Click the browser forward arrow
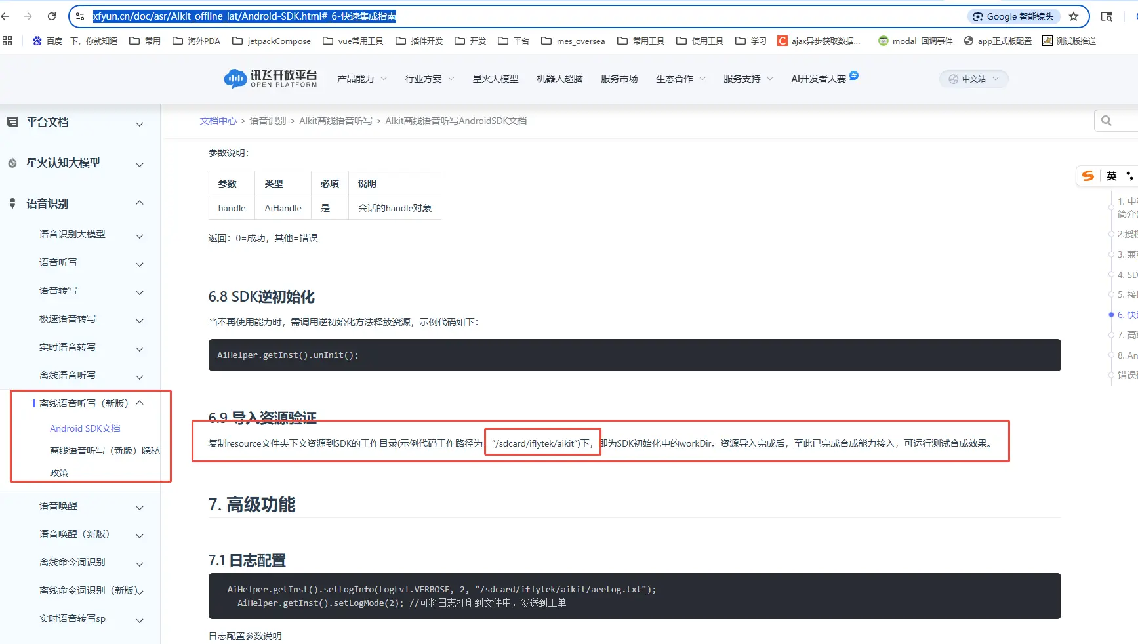 [28, 16]
